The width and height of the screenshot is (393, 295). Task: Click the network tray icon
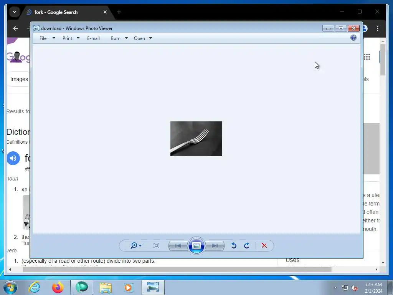click(x=345, y=288)
